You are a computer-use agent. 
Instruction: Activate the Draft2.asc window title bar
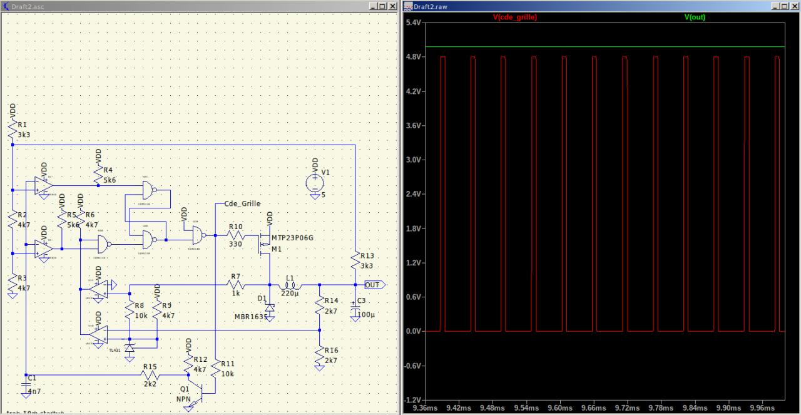(x=188, y=6)
